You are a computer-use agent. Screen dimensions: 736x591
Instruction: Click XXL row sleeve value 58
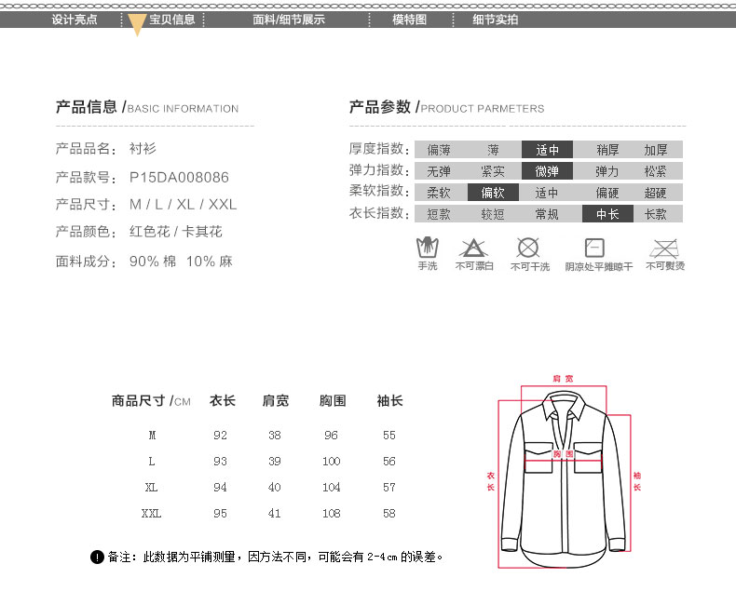coord(389,514)
